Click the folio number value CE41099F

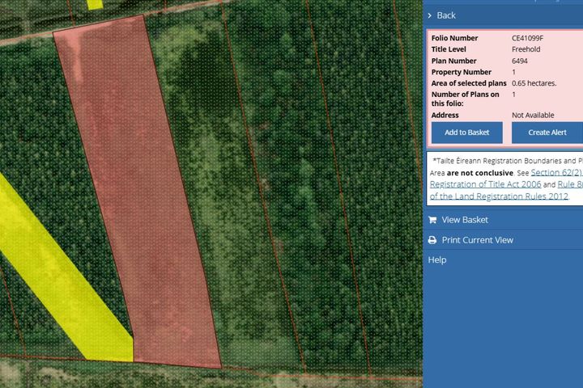pos(529,38)
